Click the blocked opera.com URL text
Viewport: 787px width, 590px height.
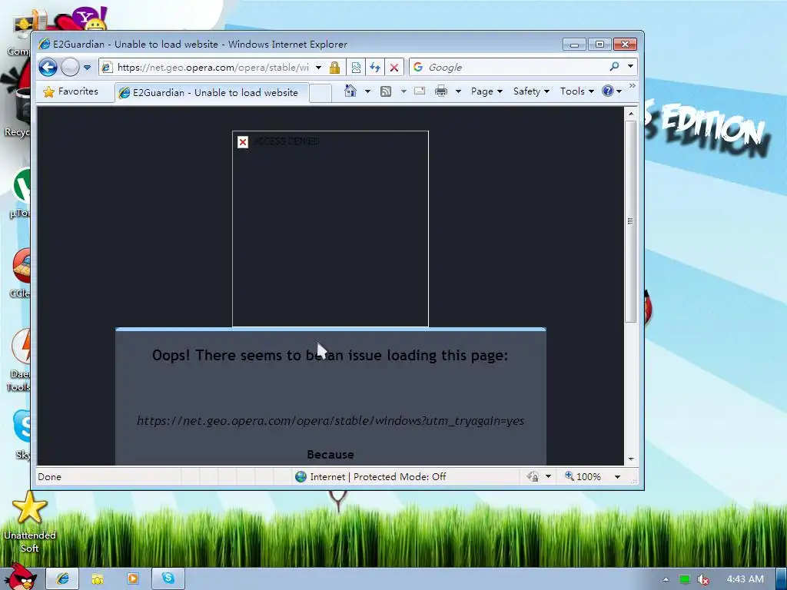point(330,420)
